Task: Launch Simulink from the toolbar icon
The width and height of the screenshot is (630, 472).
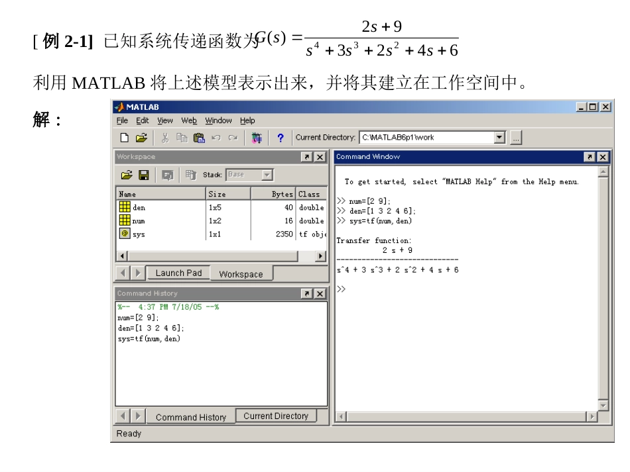Action: [x=257, y=138]
